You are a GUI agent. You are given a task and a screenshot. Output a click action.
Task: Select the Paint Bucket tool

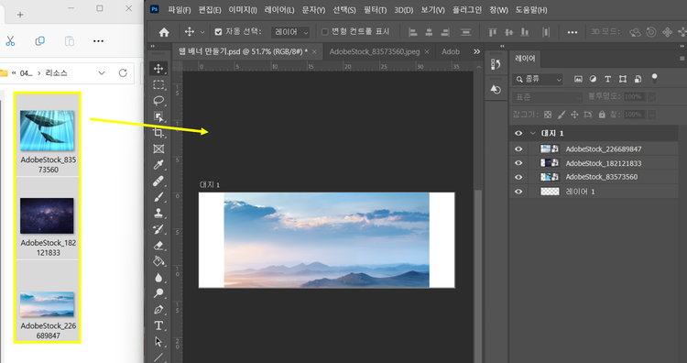tap(158, 261)
